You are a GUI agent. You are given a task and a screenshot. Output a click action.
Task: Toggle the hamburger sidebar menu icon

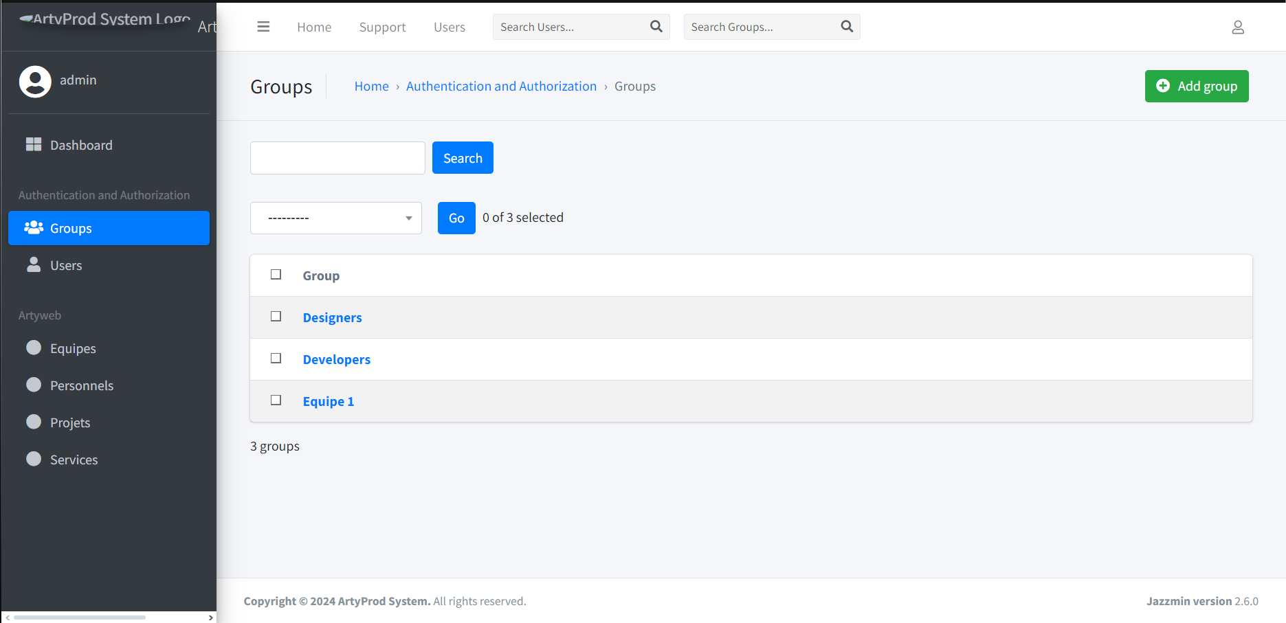(x=263, y=27)
